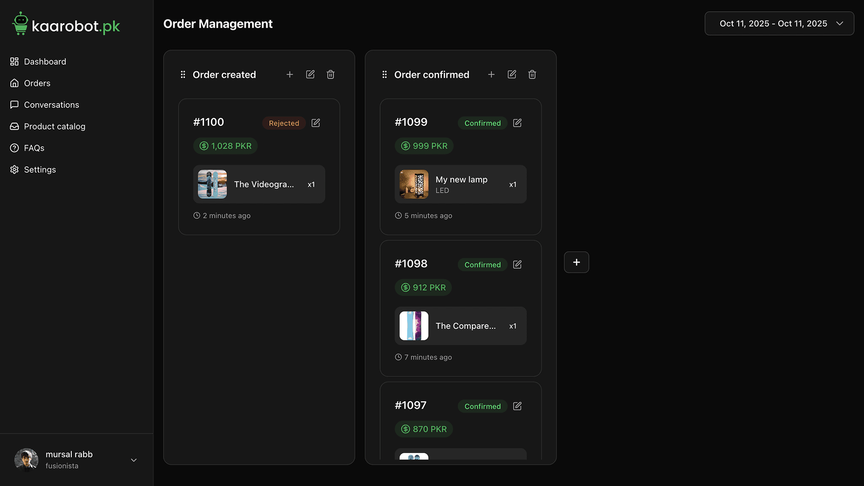Image resolution: width=864 pixels, height=486 pixels.
Task: Select order number #1099
Action: (x=411, y=122)
